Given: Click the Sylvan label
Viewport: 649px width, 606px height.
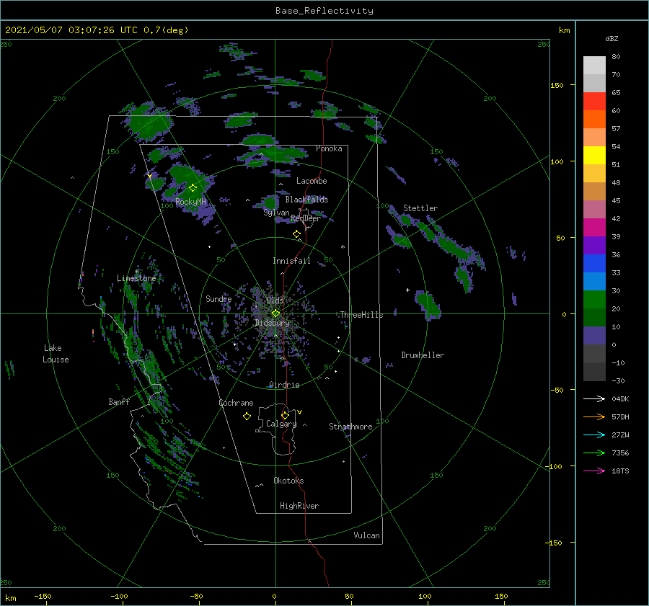Looking at the screenshot, I should (276, 213).
